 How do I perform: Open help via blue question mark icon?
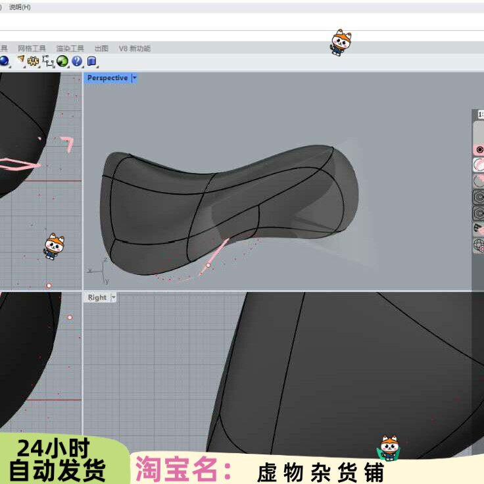pyautogui.click(x=77, y=60)
